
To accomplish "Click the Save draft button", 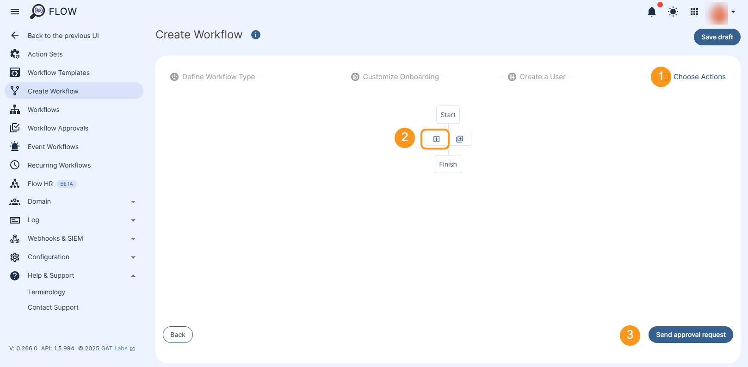I will click(717, 37).
